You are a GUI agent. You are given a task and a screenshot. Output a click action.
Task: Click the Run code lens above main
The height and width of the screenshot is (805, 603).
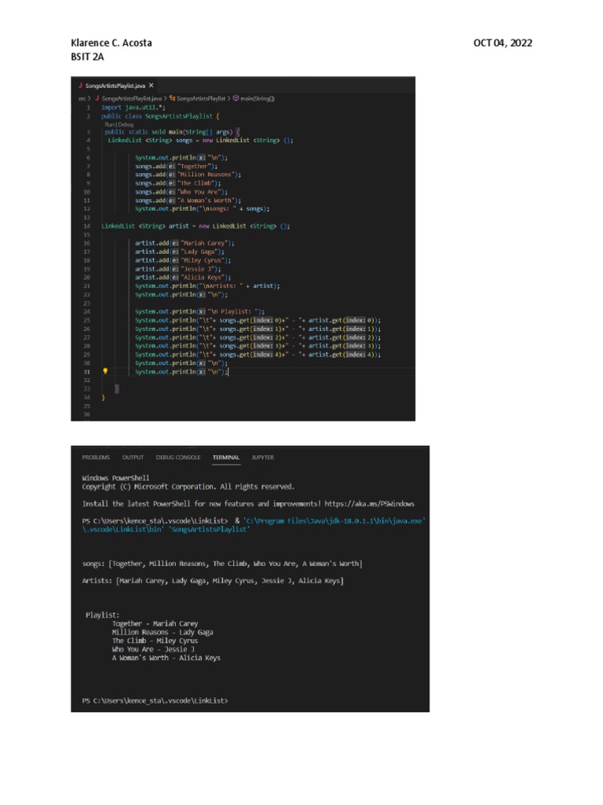point(109,124)
